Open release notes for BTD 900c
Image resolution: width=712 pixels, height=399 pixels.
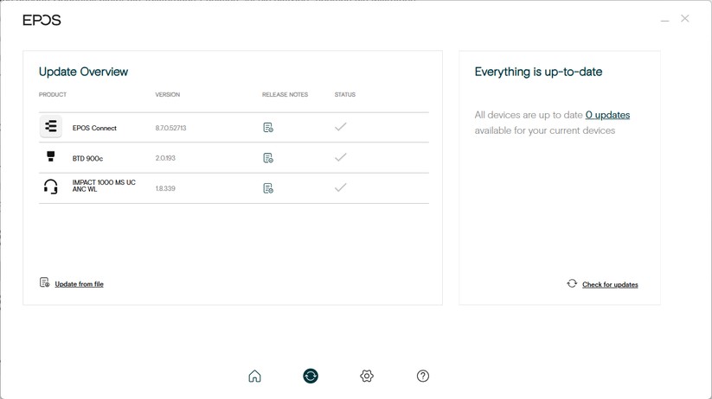point(268,158)
